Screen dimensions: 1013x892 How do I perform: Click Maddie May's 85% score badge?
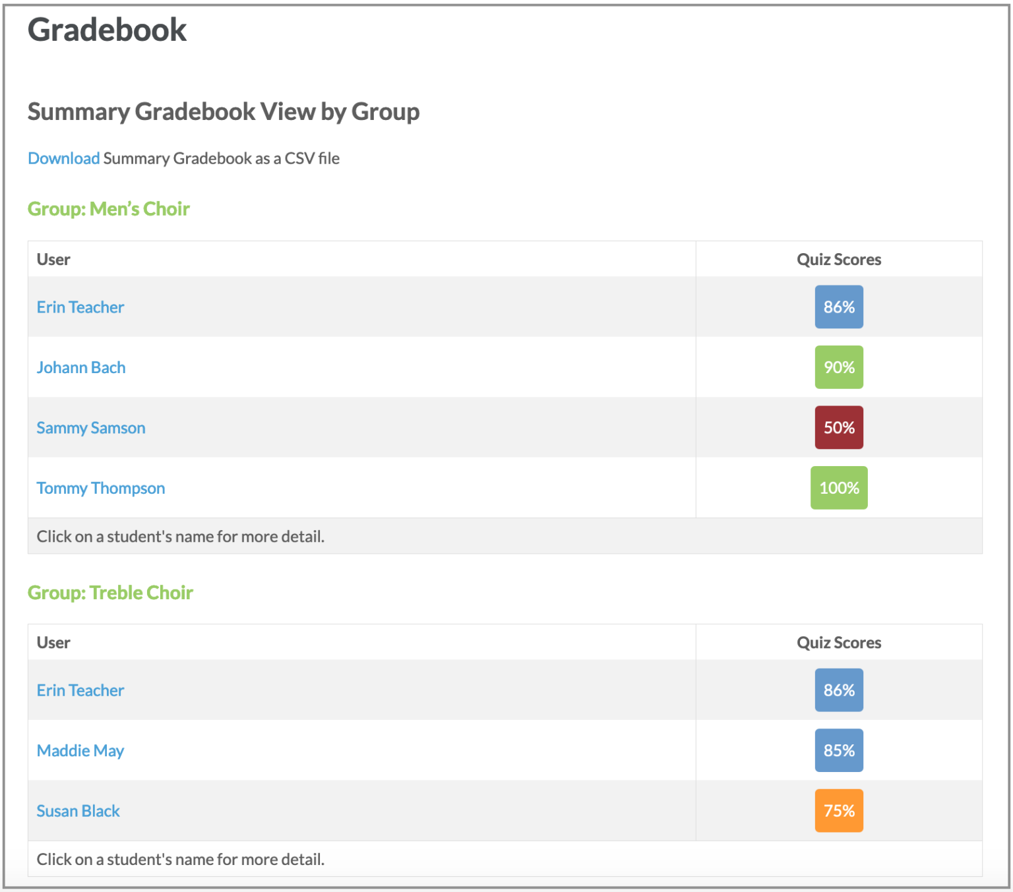[x=838, y=750]
